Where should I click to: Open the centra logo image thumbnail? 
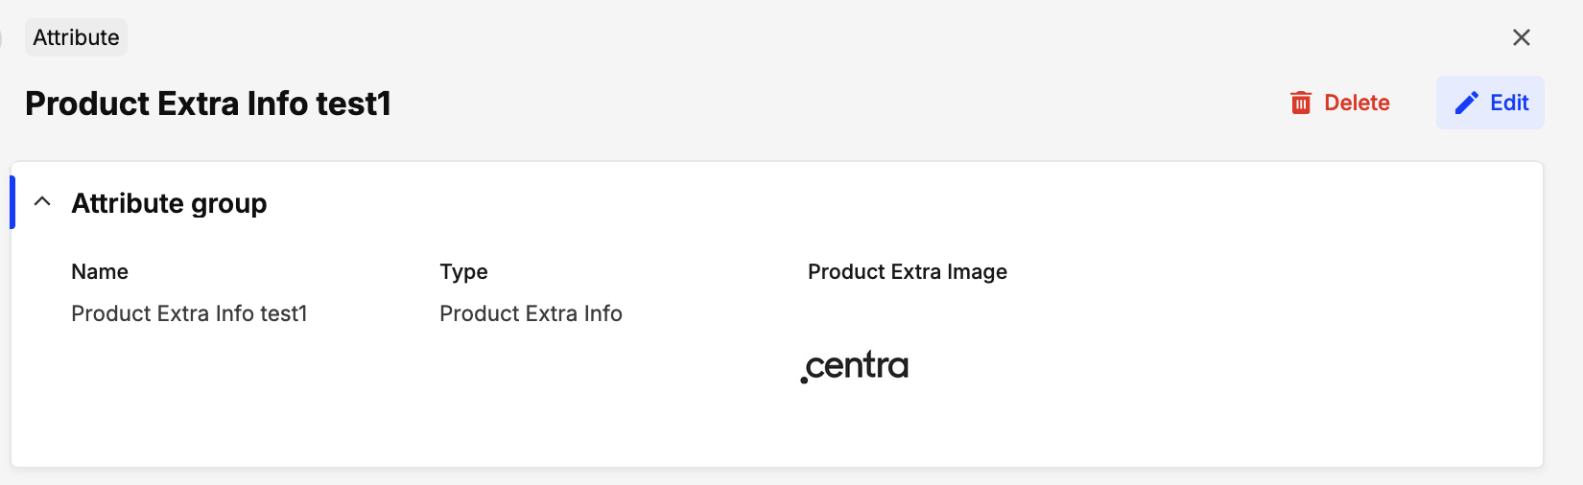pos(855,365)
